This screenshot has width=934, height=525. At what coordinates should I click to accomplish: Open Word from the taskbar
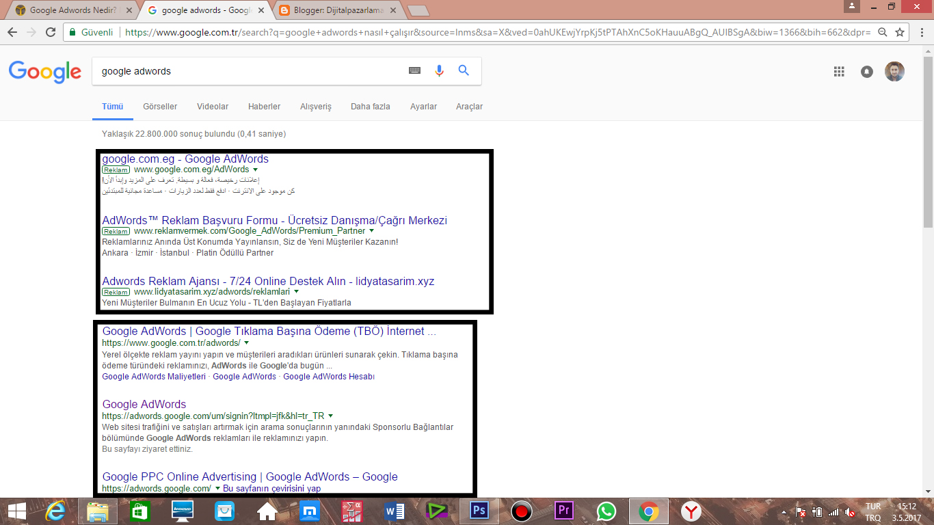point(395,511)
